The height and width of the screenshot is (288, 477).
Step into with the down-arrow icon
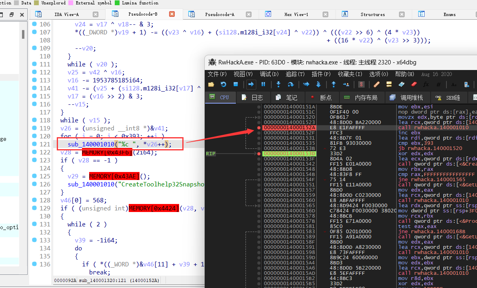pyautogui.click(x=278, y=84)
